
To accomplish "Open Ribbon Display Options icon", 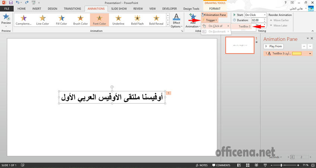I will click(292, 3).
